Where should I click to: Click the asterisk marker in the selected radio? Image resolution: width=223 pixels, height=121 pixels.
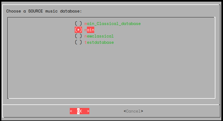point(78,30)
